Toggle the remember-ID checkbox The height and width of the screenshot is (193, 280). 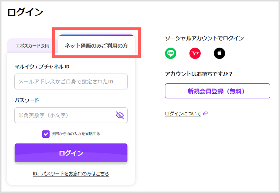[46, 134]
